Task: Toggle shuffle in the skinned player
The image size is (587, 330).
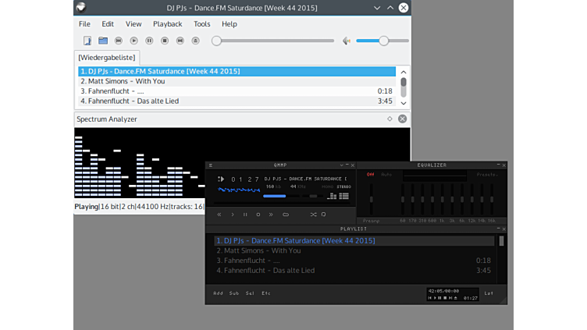Action: [x=313, y=215]
